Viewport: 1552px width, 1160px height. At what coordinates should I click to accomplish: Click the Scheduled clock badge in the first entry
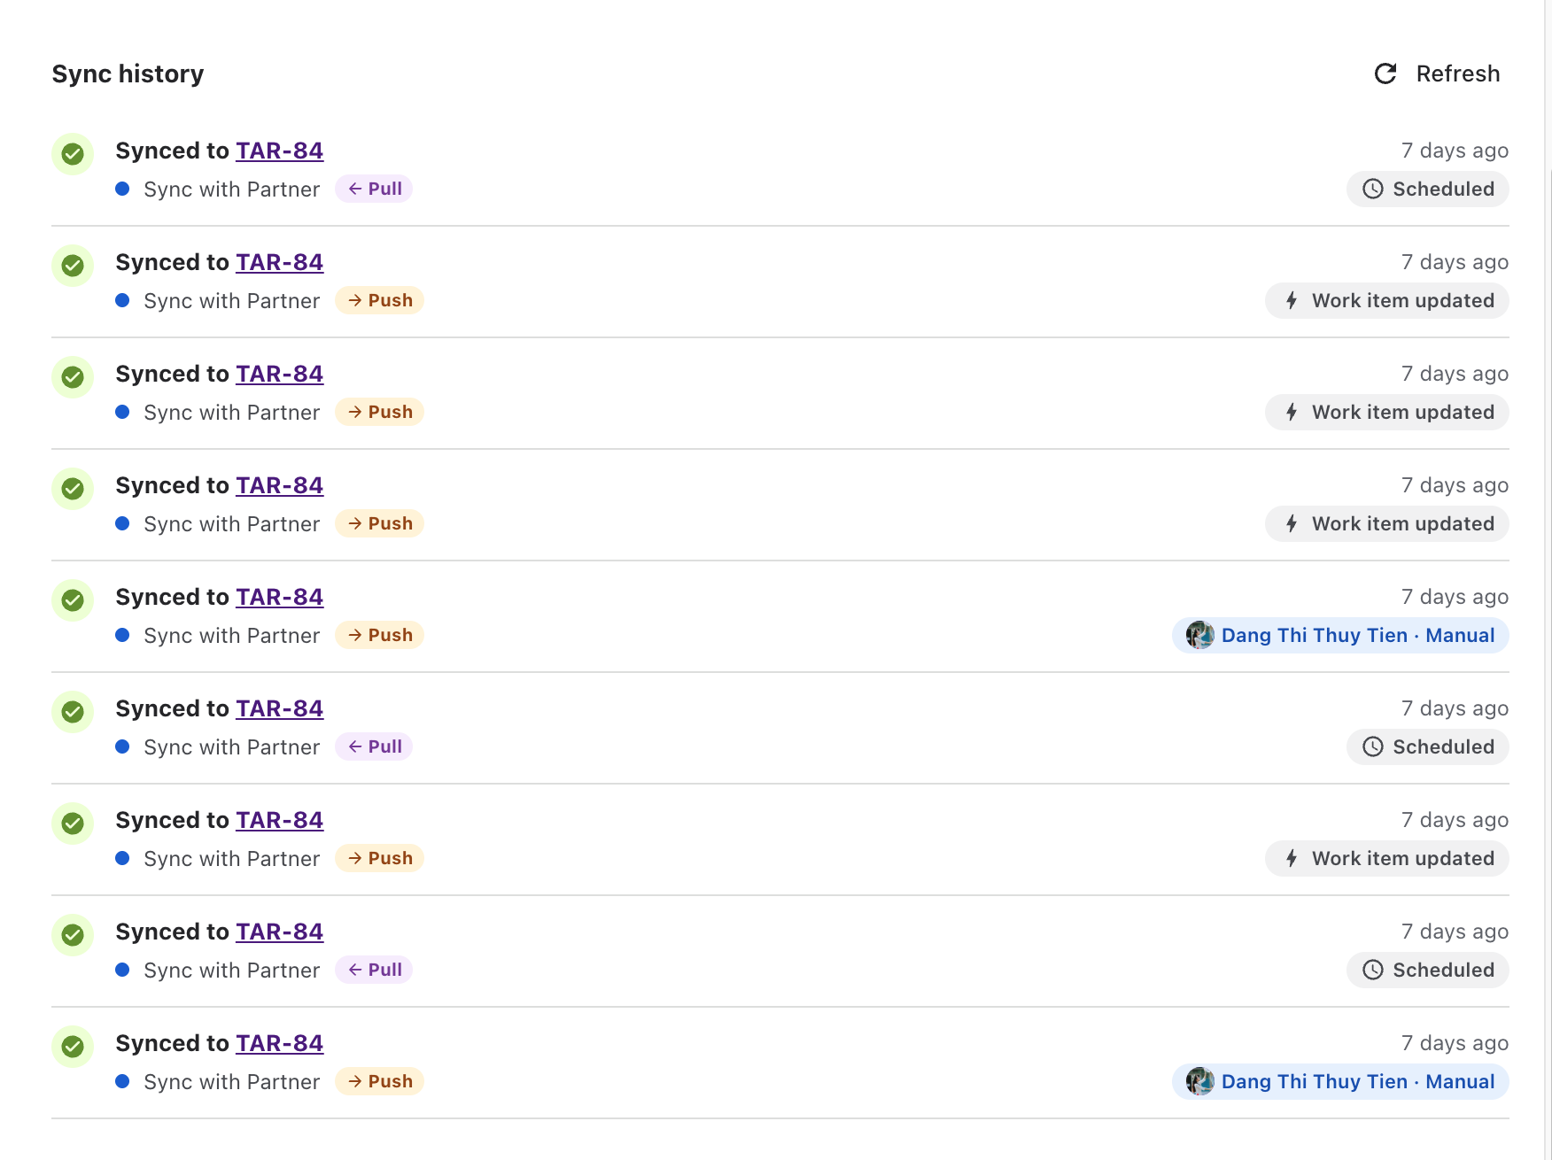click(1428, 189)
